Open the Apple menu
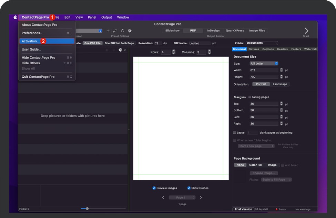 tap(15, 17)
